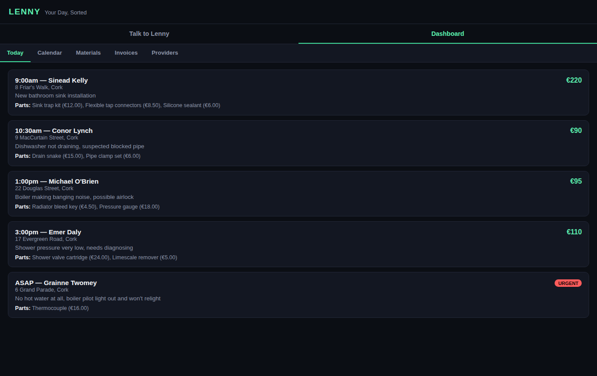Open the Dashboard tab
Viewport: 597px width, 376px height.
tap(448, 34)
